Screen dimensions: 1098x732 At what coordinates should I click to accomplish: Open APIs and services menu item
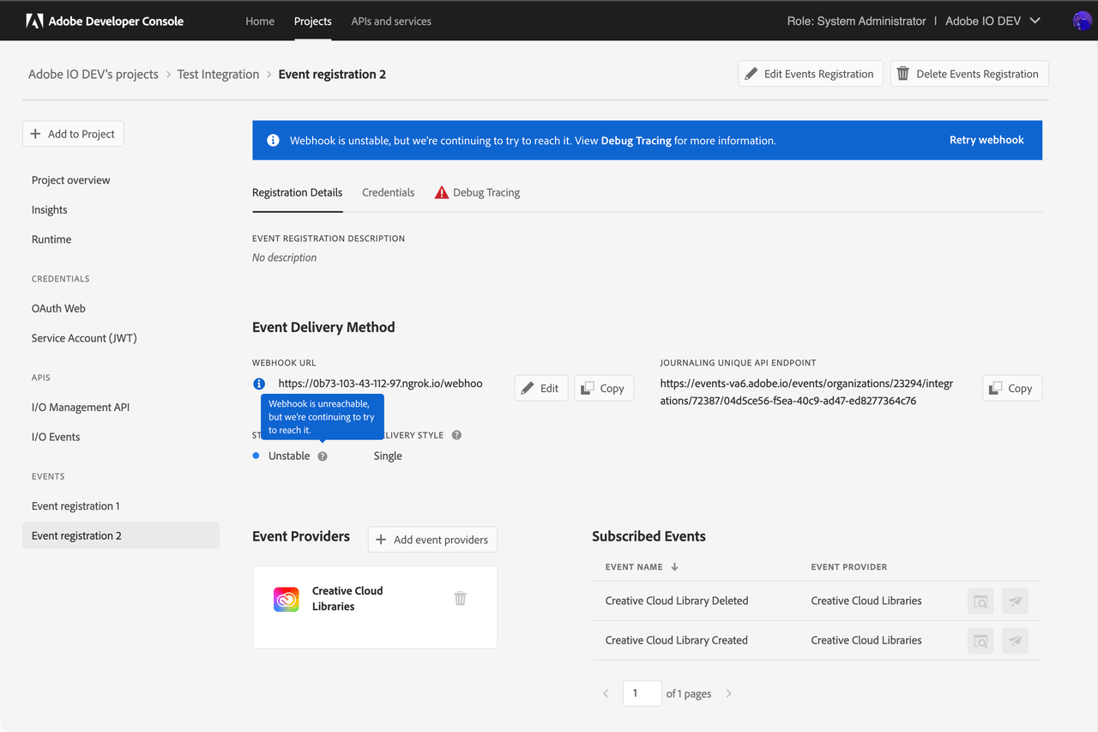point(391,21)
